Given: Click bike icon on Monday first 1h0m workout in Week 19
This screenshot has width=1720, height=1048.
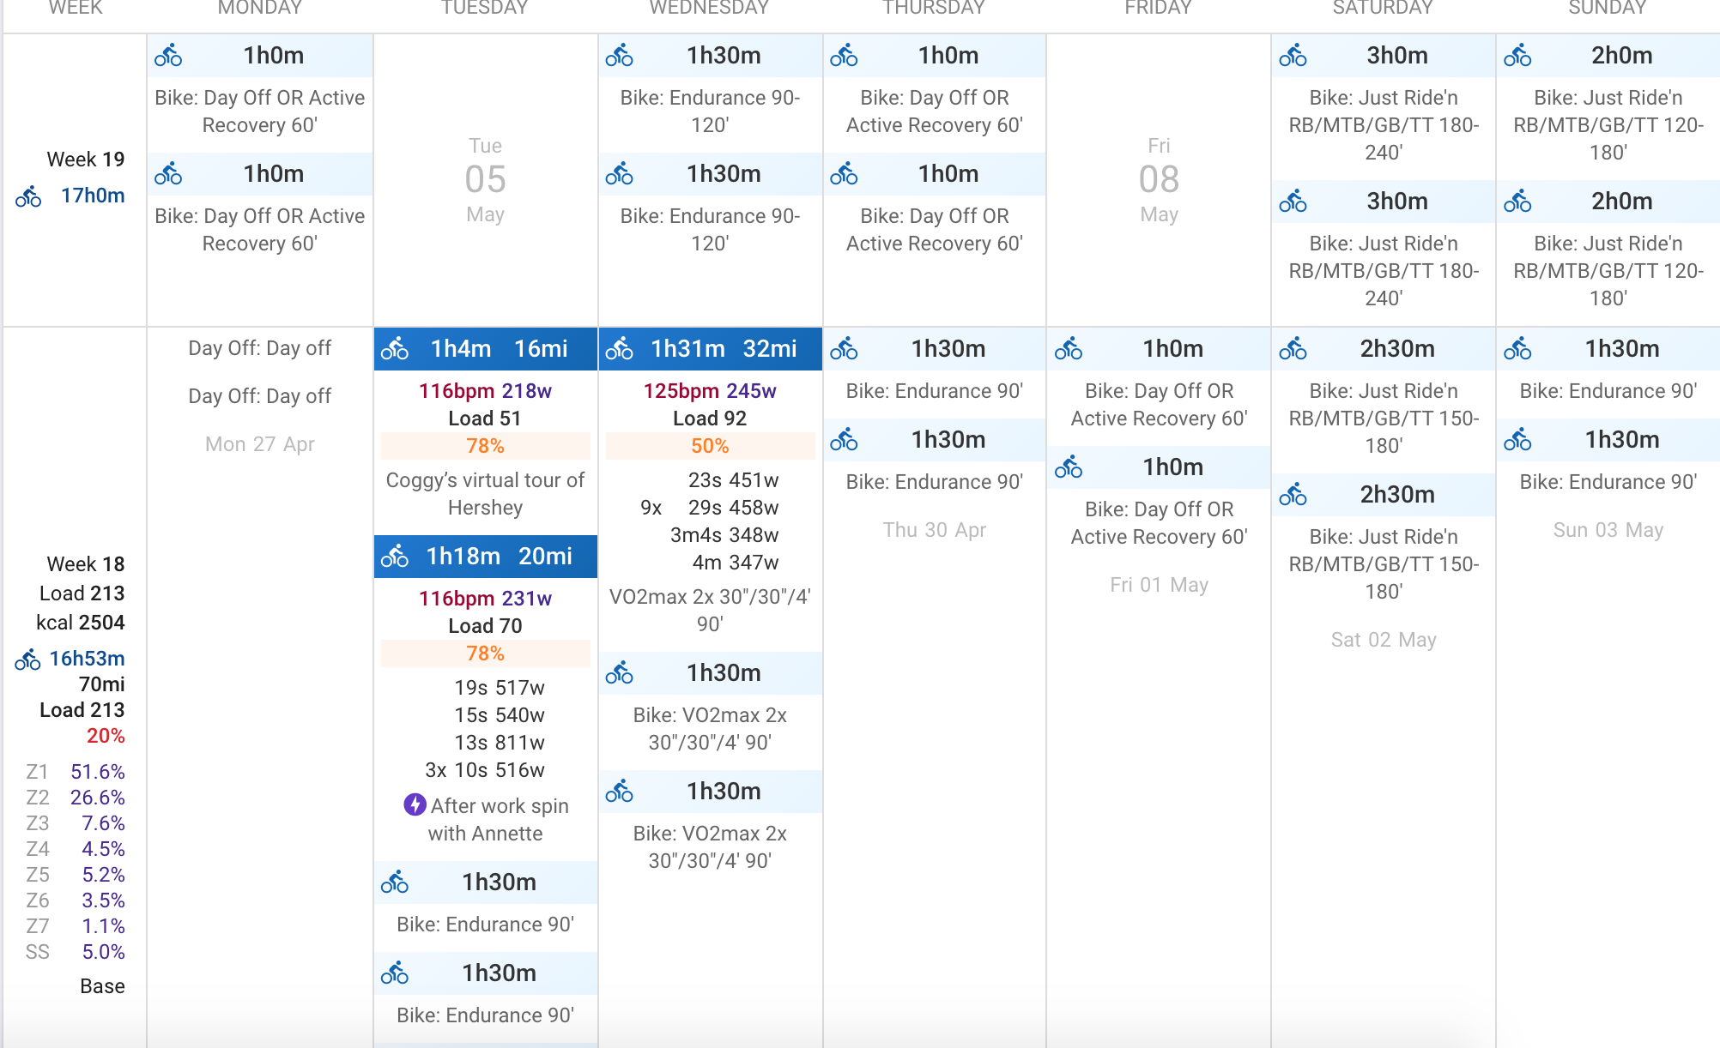Looking at the screenshot, I should (169, 56).
